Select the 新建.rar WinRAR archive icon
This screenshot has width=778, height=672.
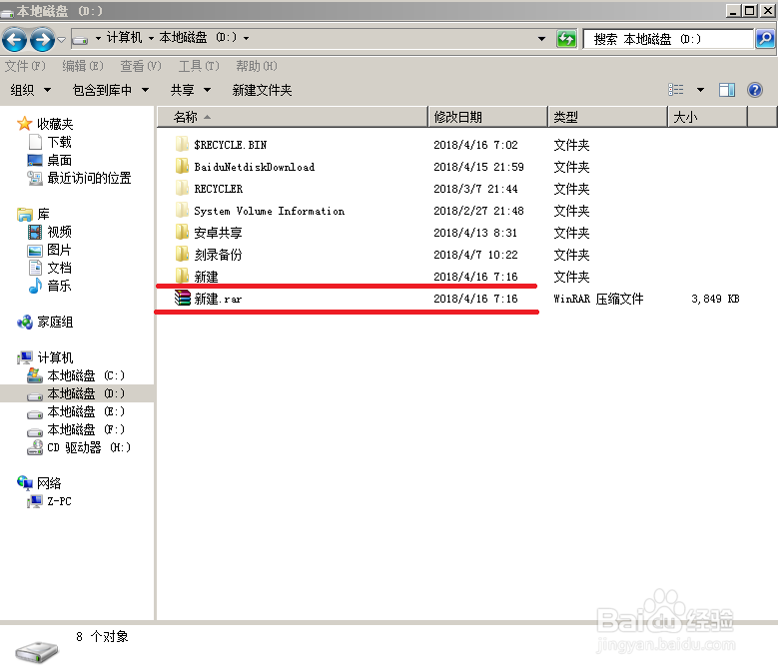coord(183,299)
